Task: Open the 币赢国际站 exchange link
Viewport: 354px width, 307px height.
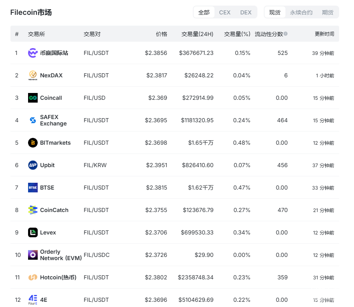Action: tap(54, 53)
